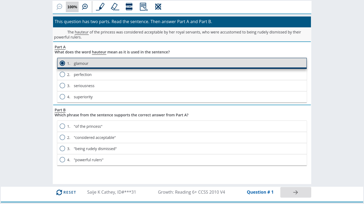Click the 100% zoom level button
The height and width of the screenshot is (204, 364).
click(x=72, y=7)
